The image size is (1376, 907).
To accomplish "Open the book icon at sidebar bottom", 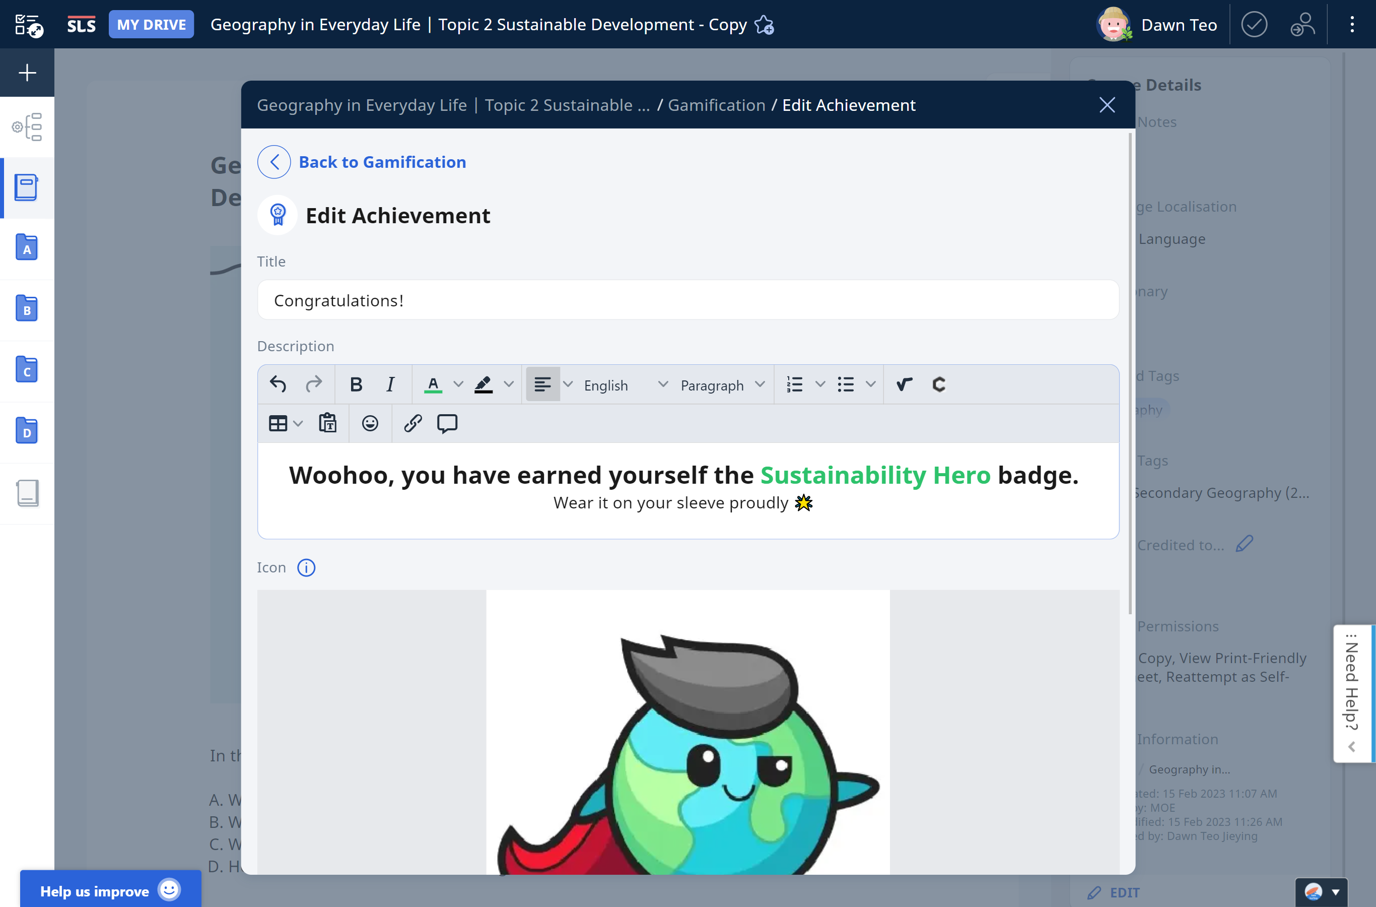I will [27, 493].
